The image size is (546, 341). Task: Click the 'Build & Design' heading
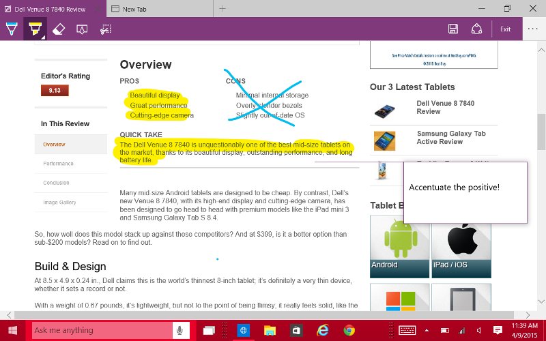(70, 266)
